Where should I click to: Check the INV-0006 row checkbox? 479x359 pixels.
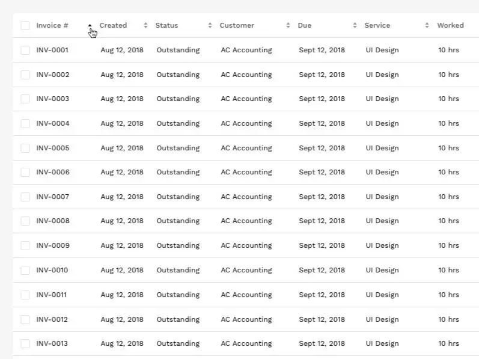coord(25,172)
